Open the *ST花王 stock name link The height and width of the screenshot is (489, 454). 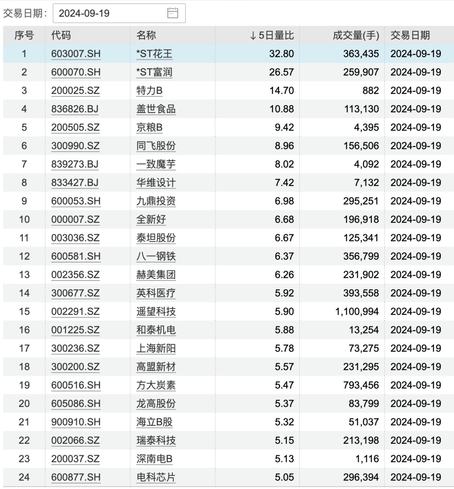click(x=154, y=54)
